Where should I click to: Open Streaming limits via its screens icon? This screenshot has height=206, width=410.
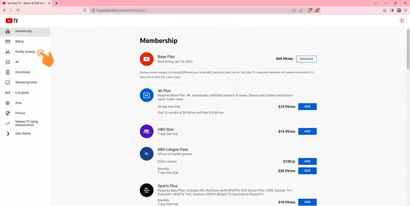point(7,82)
